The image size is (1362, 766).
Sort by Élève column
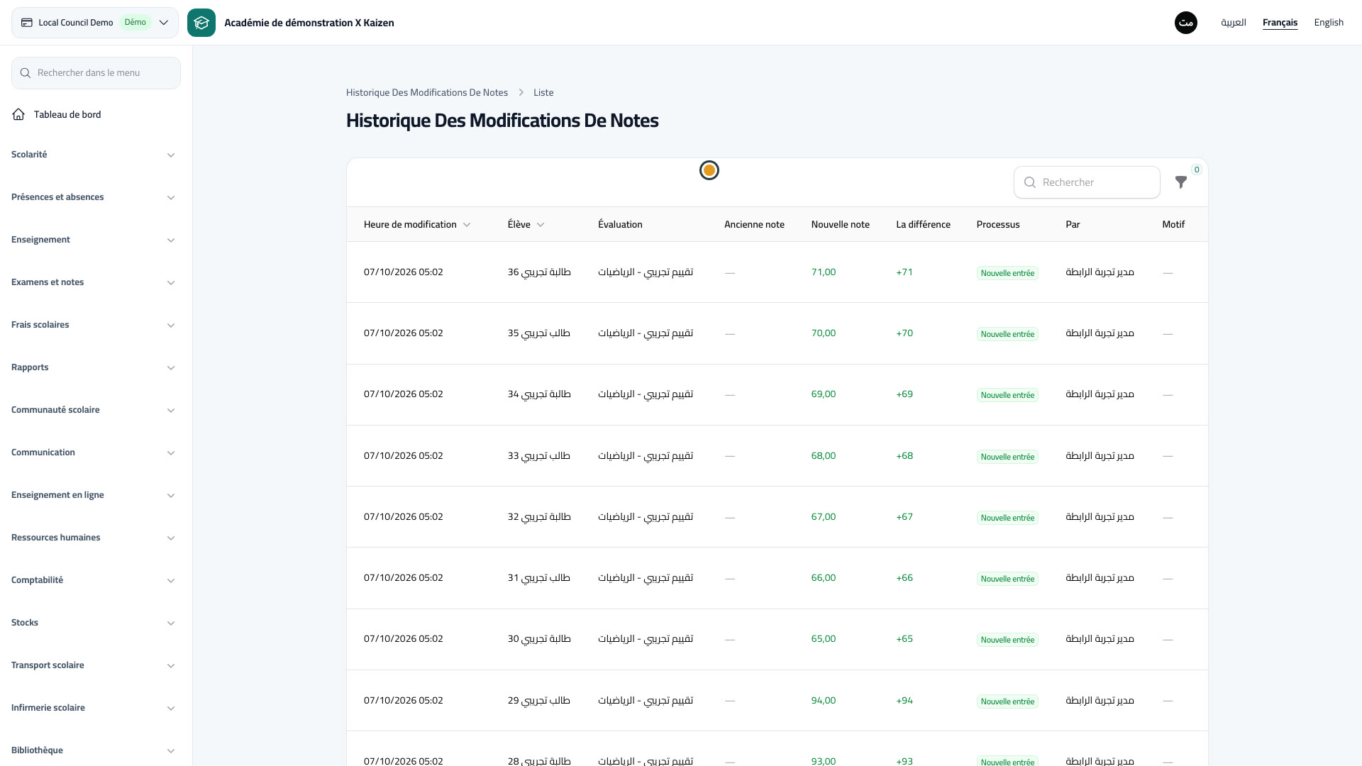[x=526, y=225]
